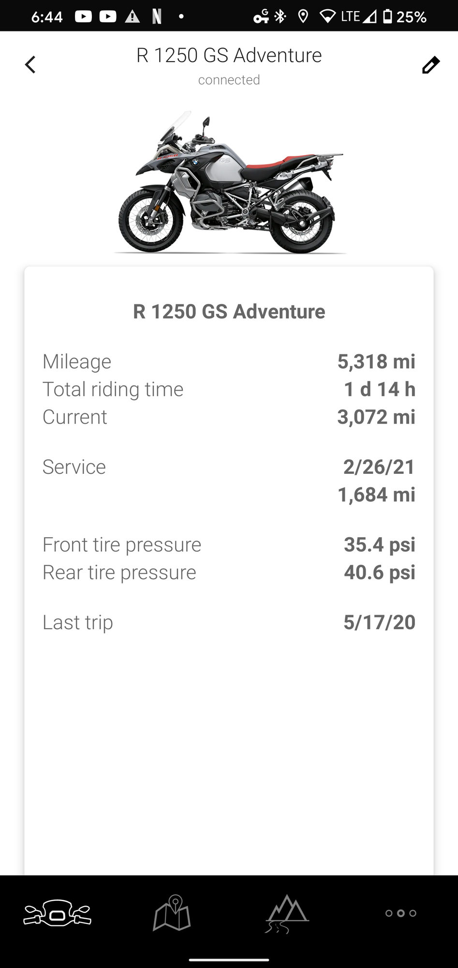Tap the Front tire pressure value
This screenshot has width=458, height=968.
pyautogui.click(x=379, y=544)
